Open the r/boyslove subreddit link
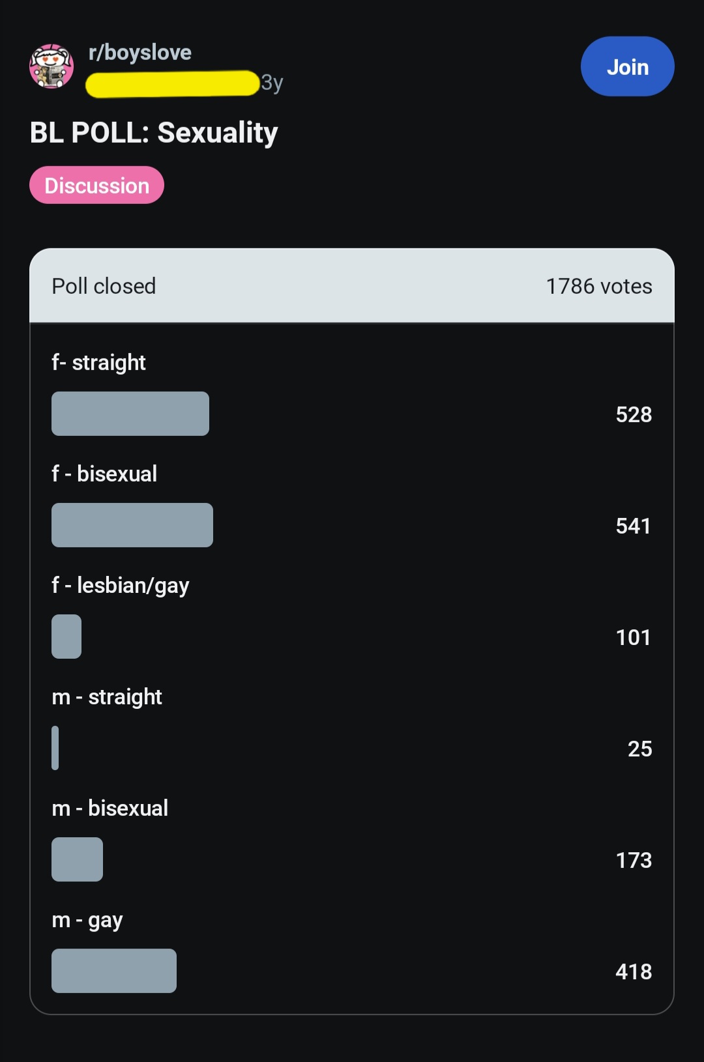This screenshot has height=1062, width=704. (140, 52)
